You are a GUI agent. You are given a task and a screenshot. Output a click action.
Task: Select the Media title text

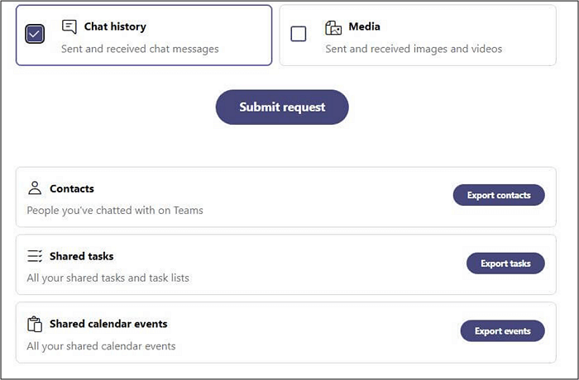pyautogui.click(x=365, y=26)
